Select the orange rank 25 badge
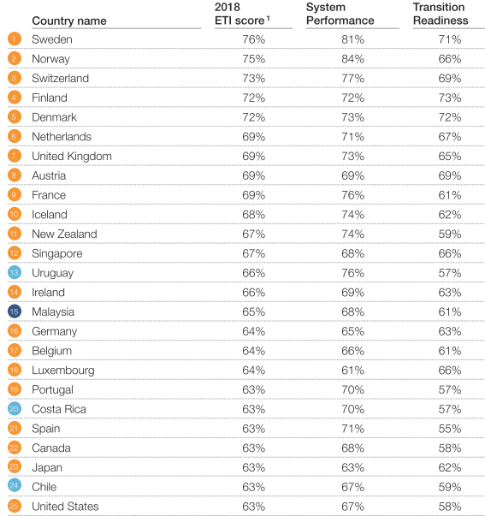This screenshot has height=516, width=485. point(15,506)
